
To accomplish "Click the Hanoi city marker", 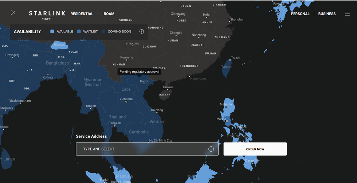I will point(144,84).
